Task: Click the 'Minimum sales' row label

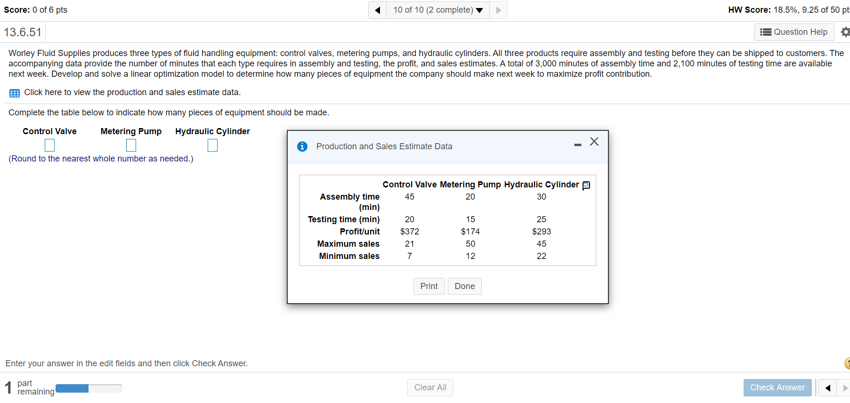Action: (349, 256)
